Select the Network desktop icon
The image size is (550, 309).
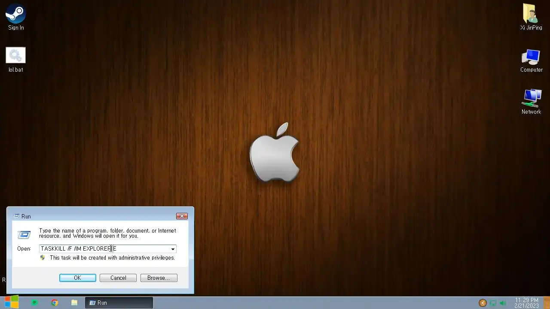pyautogui.click(x=531, y=102)
